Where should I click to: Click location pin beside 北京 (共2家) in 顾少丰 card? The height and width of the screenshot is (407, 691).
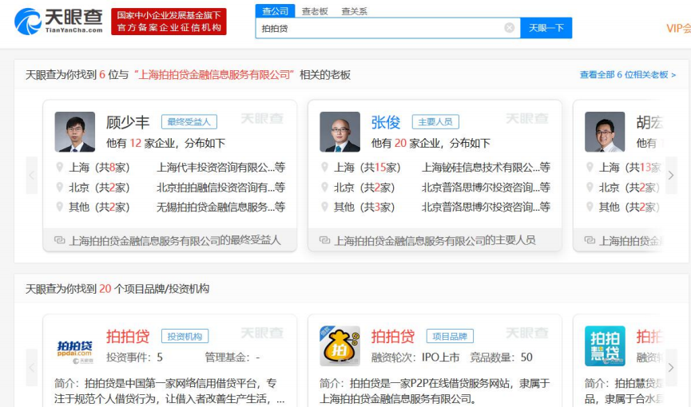tap(59, 188)
